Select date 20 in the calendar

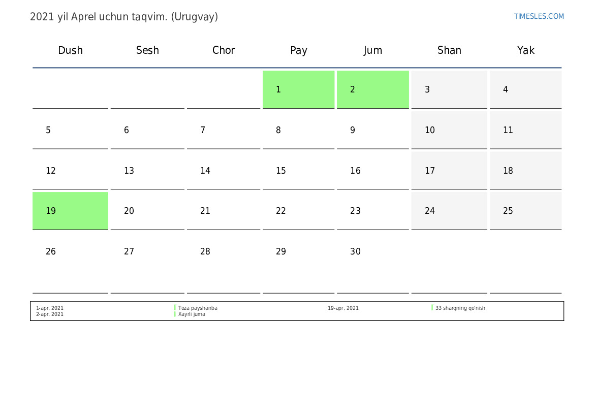point(147,211)
